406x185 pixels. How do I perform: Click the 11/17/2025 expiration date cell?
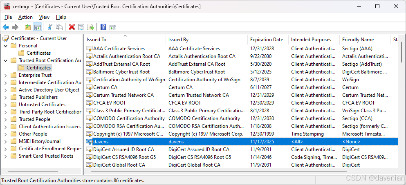[x=262, y=142]
